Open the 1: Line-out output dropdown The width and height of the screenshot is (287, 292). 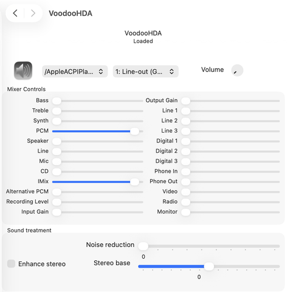coord(145,71)
